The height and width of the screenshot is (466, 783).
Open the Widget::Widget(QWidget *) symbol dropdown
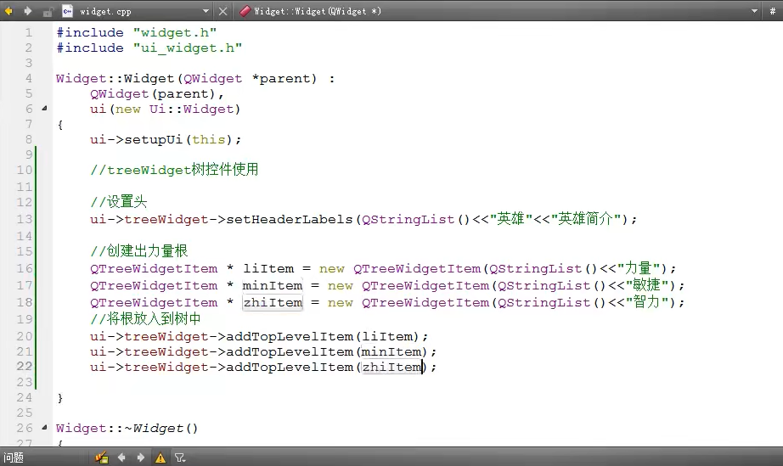(754, 11)
